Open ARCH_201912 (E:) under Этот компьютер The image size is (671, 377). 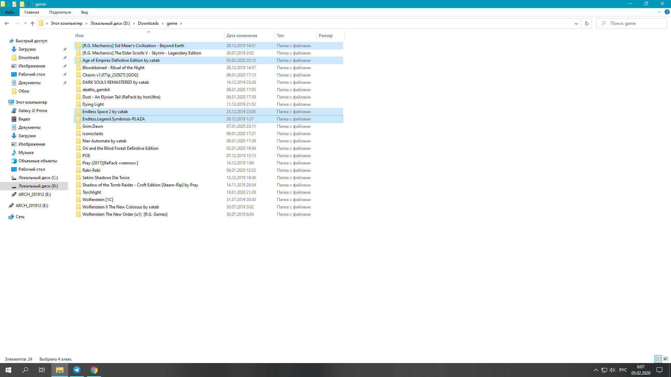(x=35, y=194)
